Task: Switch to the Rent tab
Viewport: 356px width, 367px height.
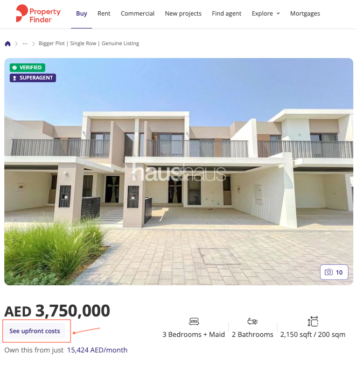Action: click(x=104, y=13)
